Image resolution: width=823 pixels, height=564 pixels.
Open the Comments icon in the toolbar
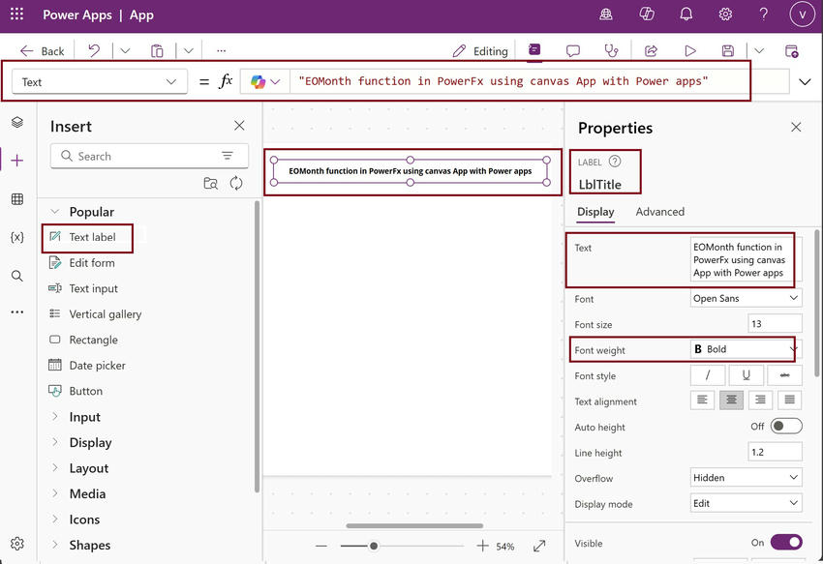[x=572, y=51]
